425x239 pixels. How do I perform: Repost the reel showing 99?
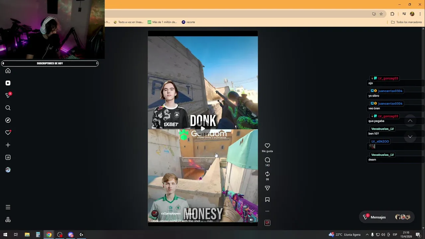pos(267,174)
